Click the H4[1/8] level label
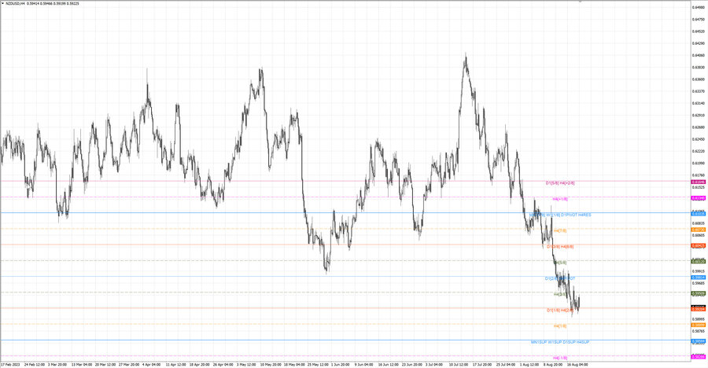Viewport: 708px width, 368px height. 560,326
